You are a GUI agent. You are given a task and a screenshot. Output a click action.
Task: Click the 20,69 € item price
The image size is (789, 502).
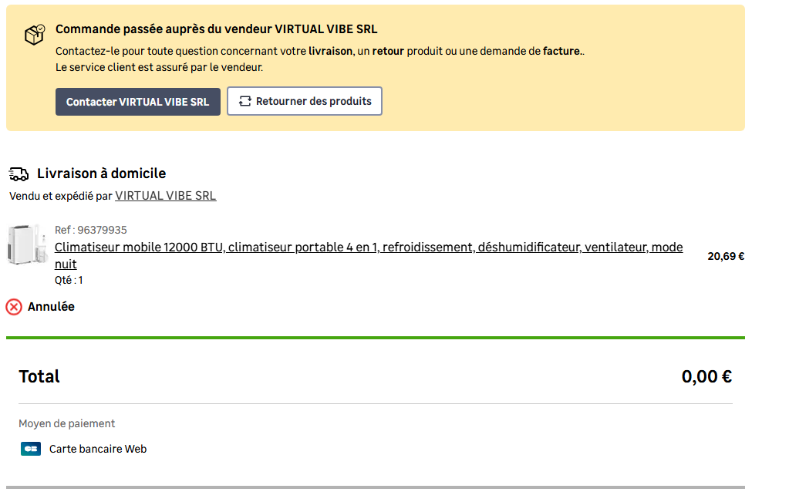(726, 256)
